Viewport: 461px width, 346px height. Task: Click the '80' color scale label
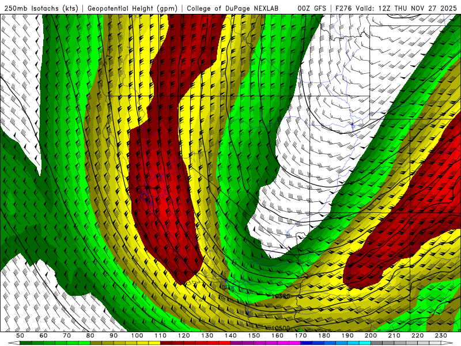(90, 336)
